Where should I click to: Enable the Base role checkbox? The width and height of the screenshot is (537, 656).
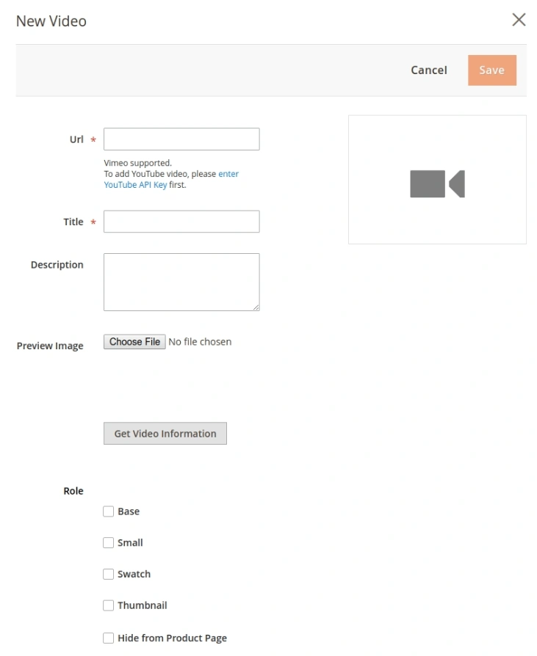108,511
